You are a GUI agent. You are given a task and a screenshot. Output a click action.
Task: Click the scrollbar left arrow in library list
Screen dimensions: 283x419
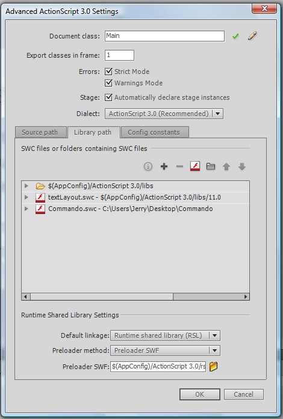[x=26, y=296]
